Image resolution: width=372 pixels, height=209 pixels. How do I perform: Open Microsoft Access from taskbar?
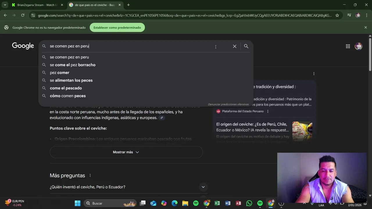[x=238, y=203]
